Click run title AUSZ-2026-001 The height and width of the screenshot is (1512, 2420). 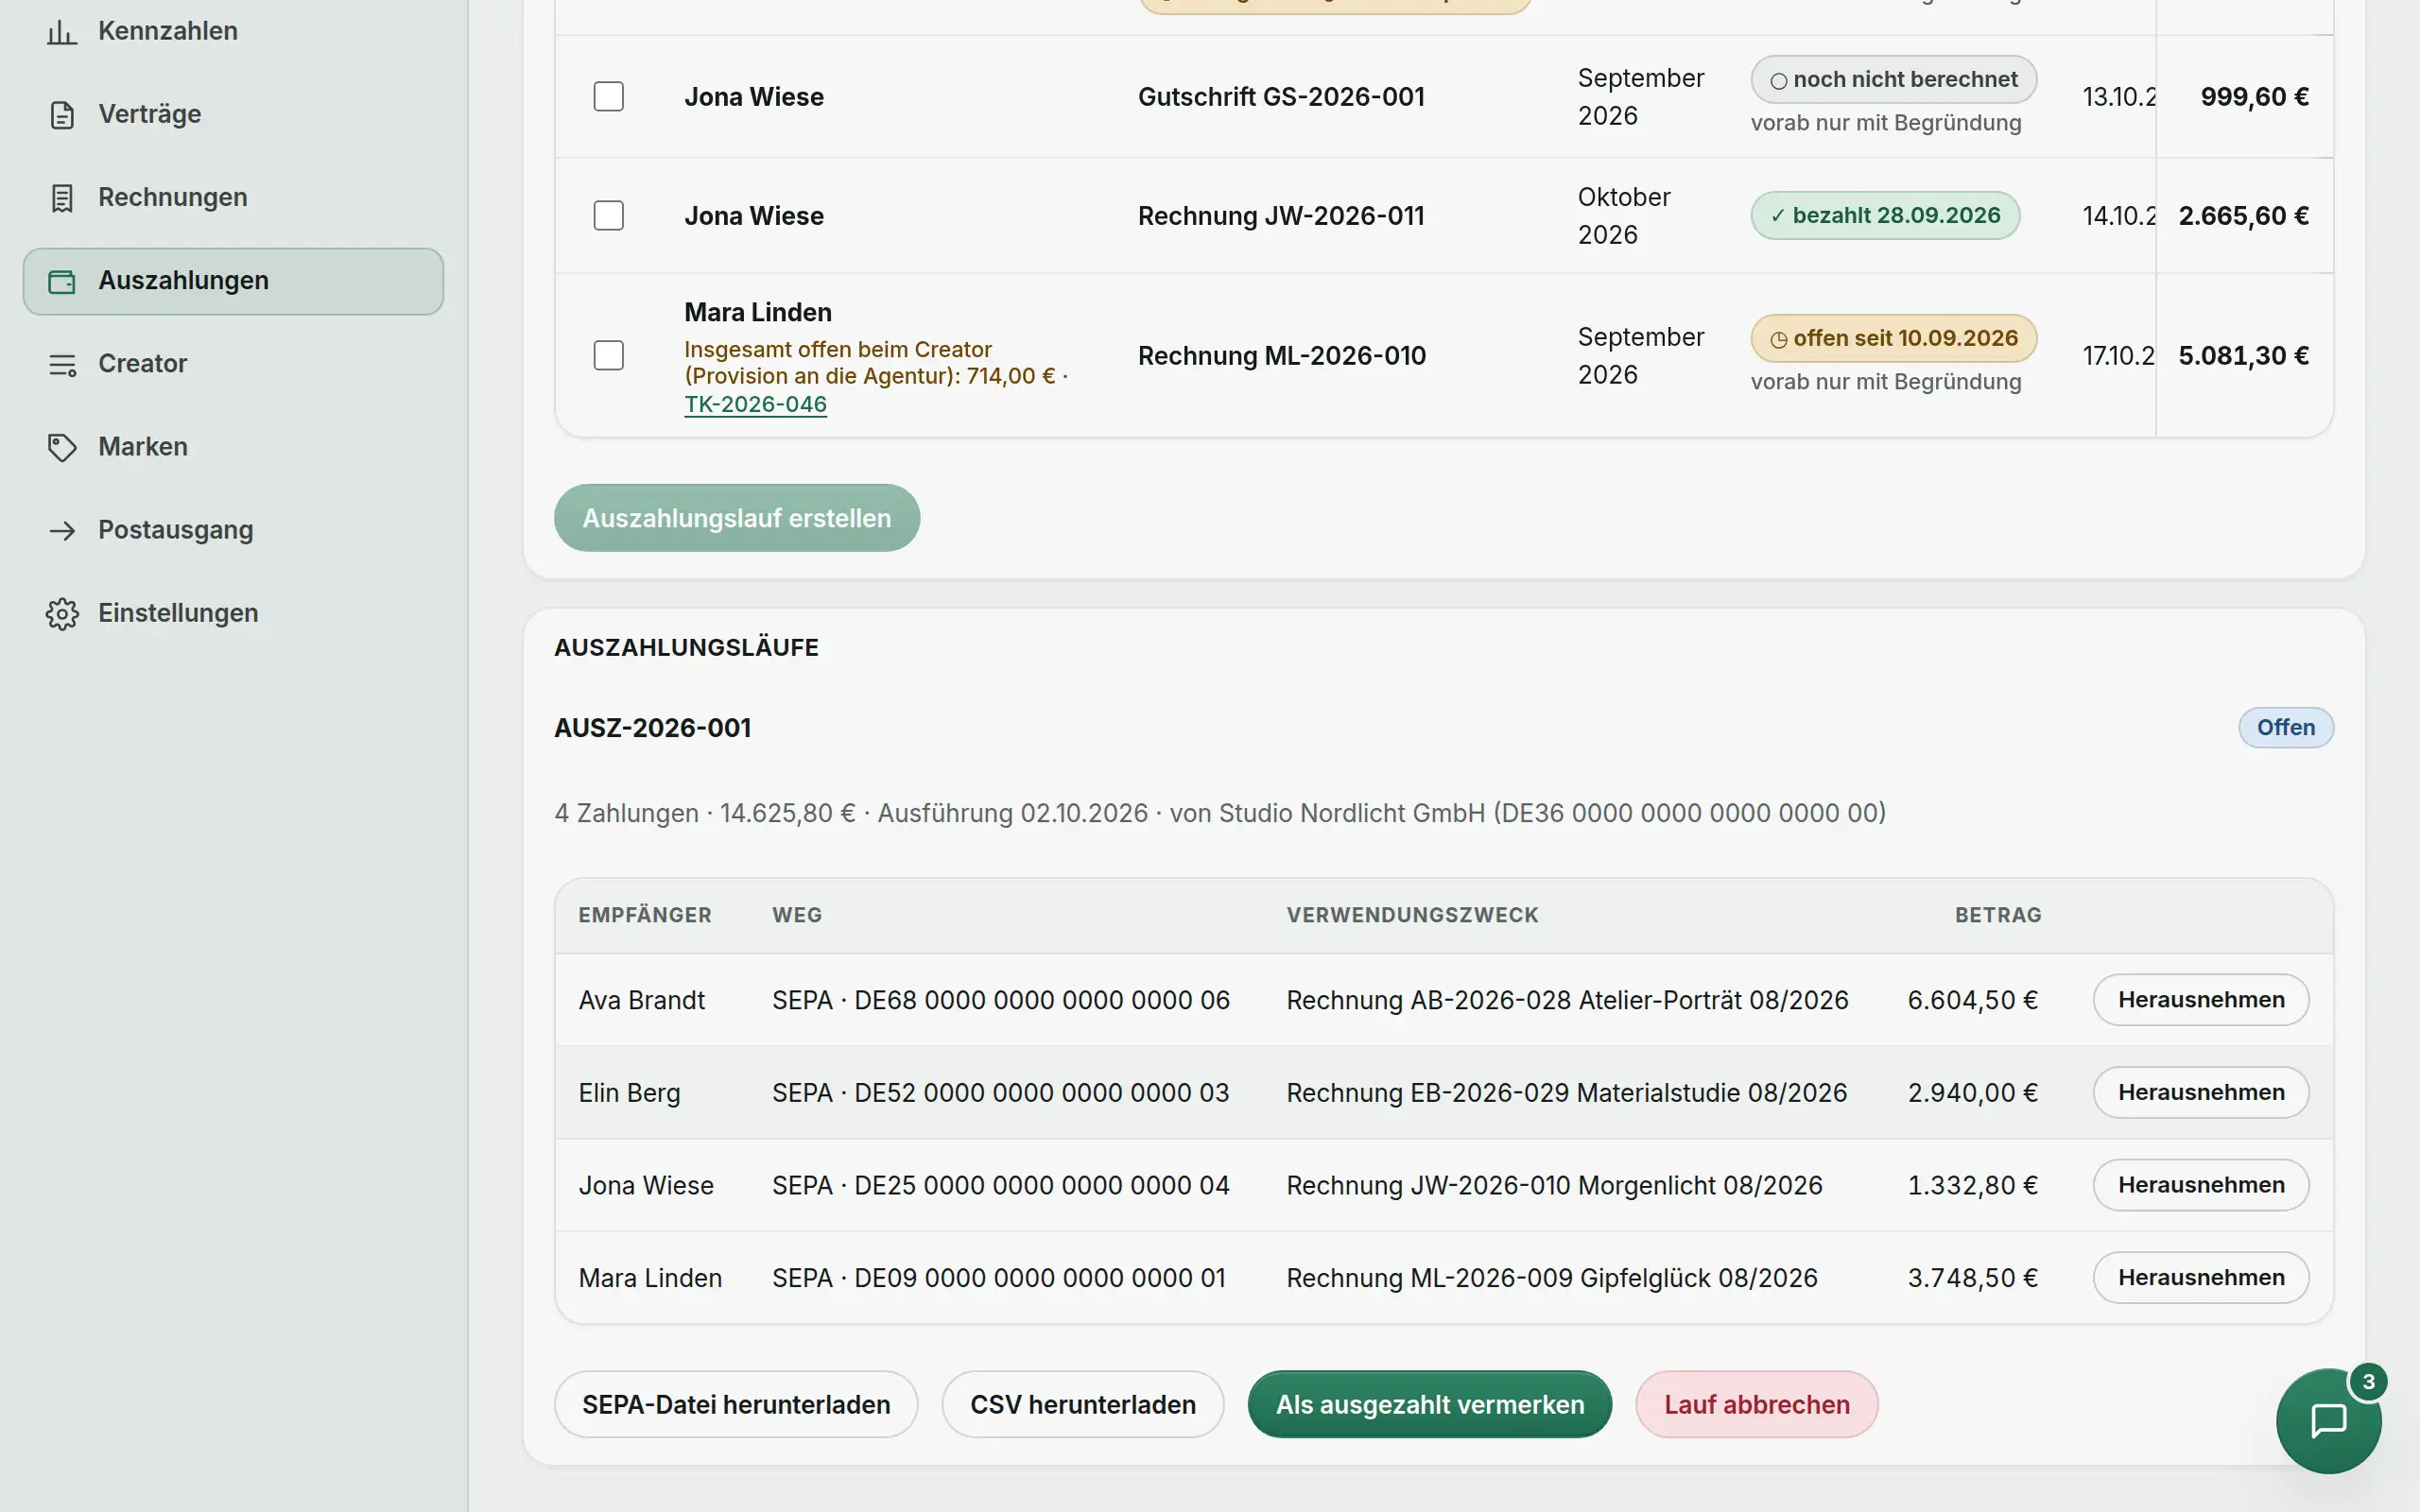pyautogui.click(x=652, y=728)
